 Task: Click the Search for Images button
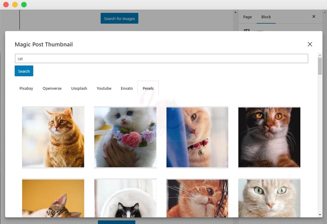pyautogui.click(x=119, y=18)
